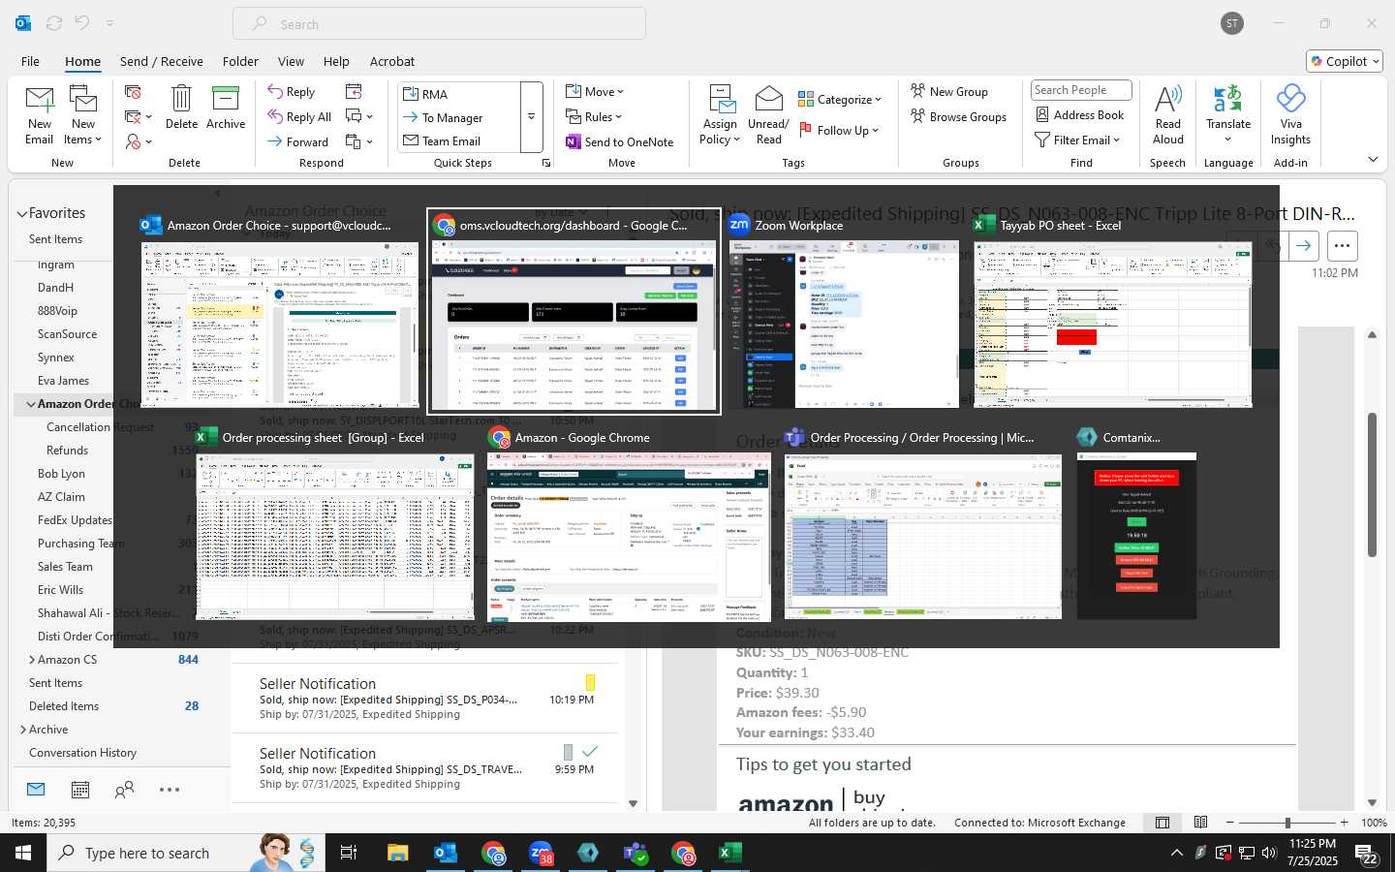1395x872 pixels.
Task: Click the Undo icon in title bar
Action: [82, 23]
